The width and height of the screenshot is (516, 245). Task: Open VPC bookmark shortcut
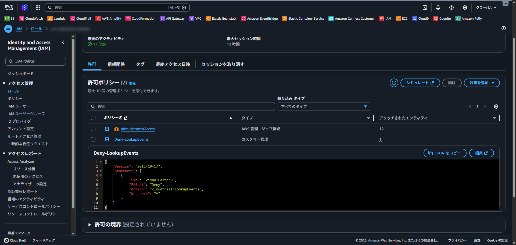pos(195,19)
